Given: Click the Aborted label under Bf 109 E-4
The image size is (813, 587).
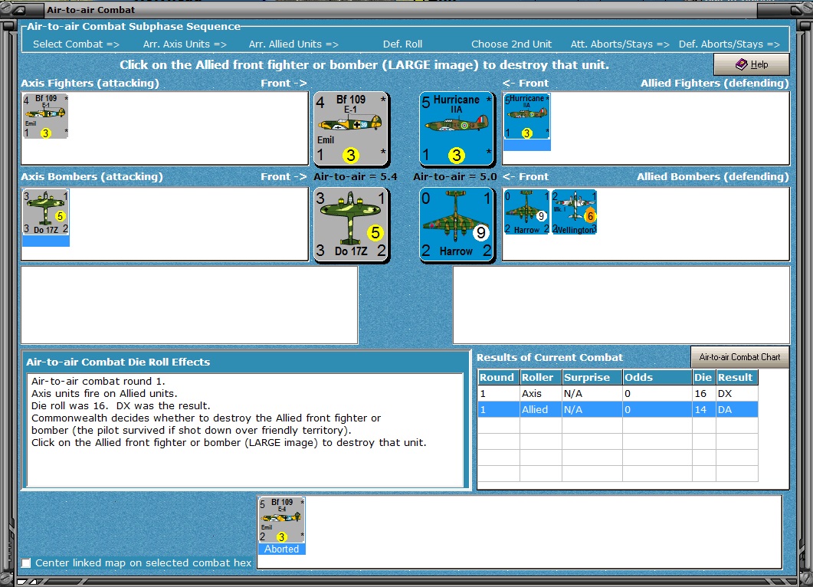Looking at the screenshot, I should (281, 549).
